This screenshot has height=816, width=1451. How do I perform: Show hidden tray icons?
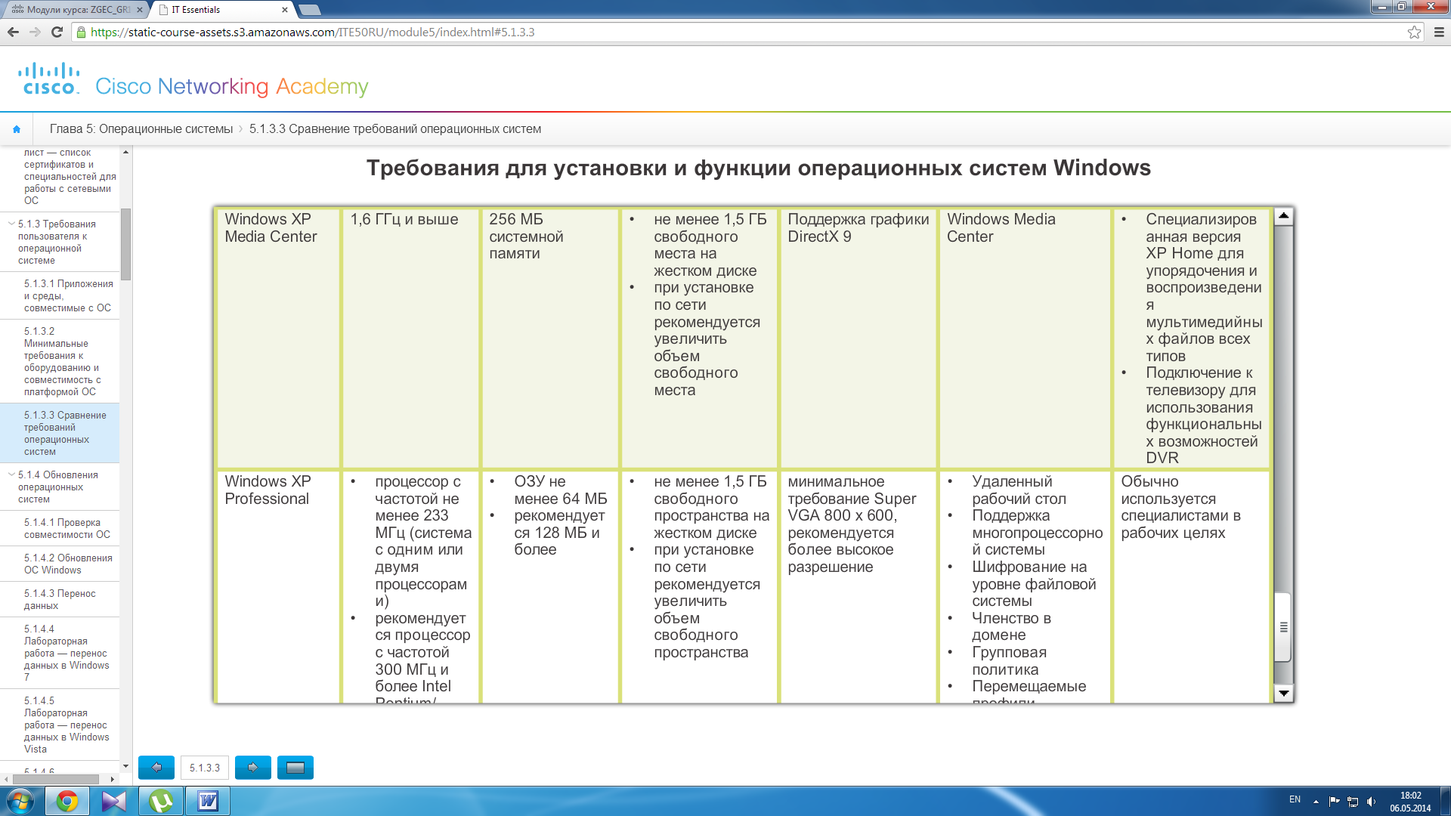(x=1316, y=802)
